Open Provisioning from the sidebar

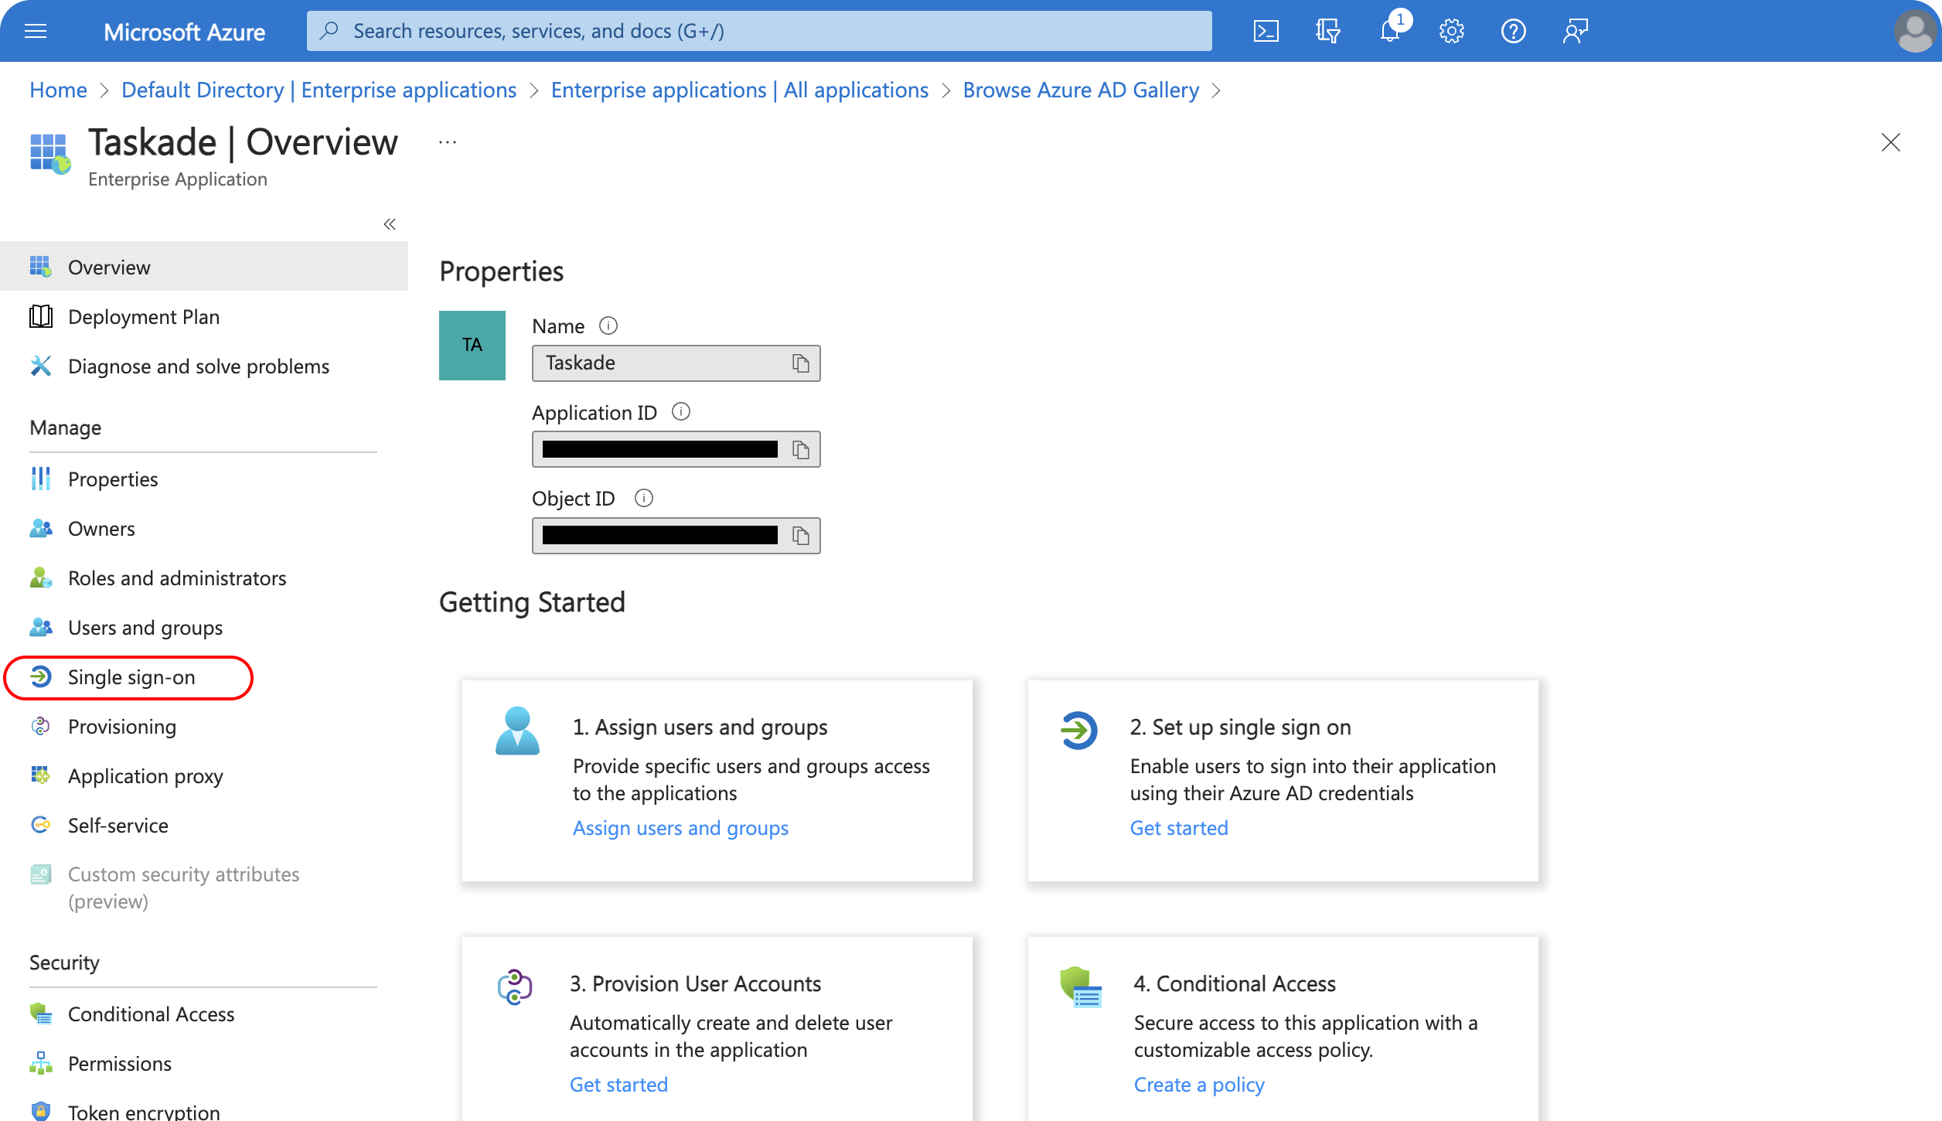pos(122,727)
